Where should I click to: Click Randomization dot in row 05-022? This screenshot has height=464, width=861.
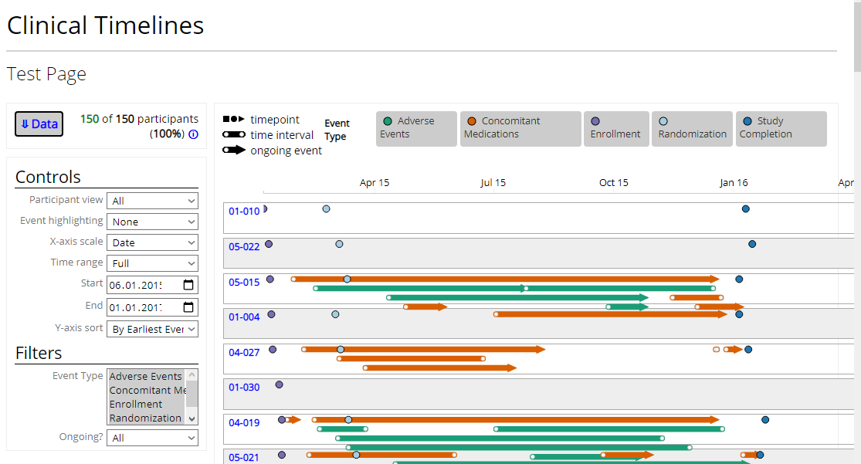coord(339,244)
